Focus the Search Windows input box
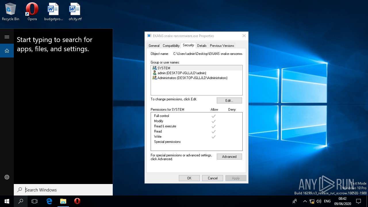 [63, 190]
